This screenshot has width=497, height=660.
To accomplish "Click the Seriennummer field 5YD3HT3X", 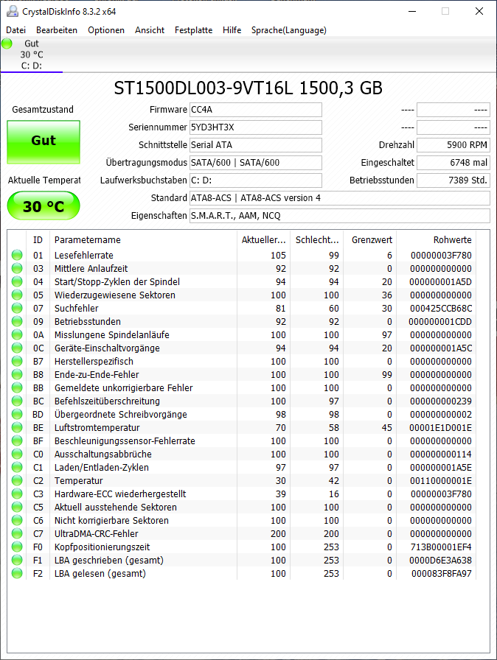I will pyautogui.click(x=256, y=127).
